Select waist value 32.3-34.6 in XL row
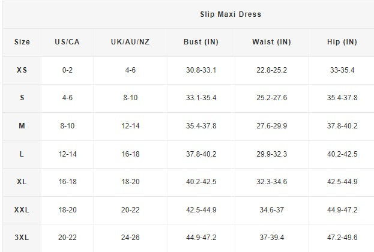The height and width of the screenshot is (252, 374). (271, 182)
